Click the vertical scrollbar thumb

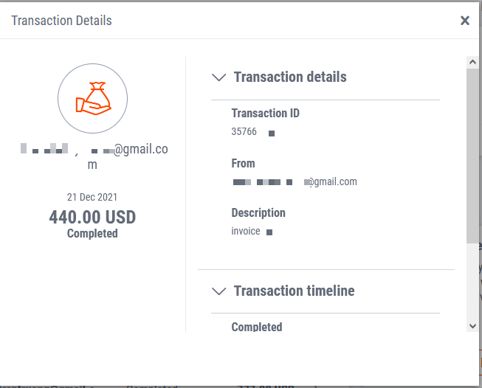click(x=472, y=155)
